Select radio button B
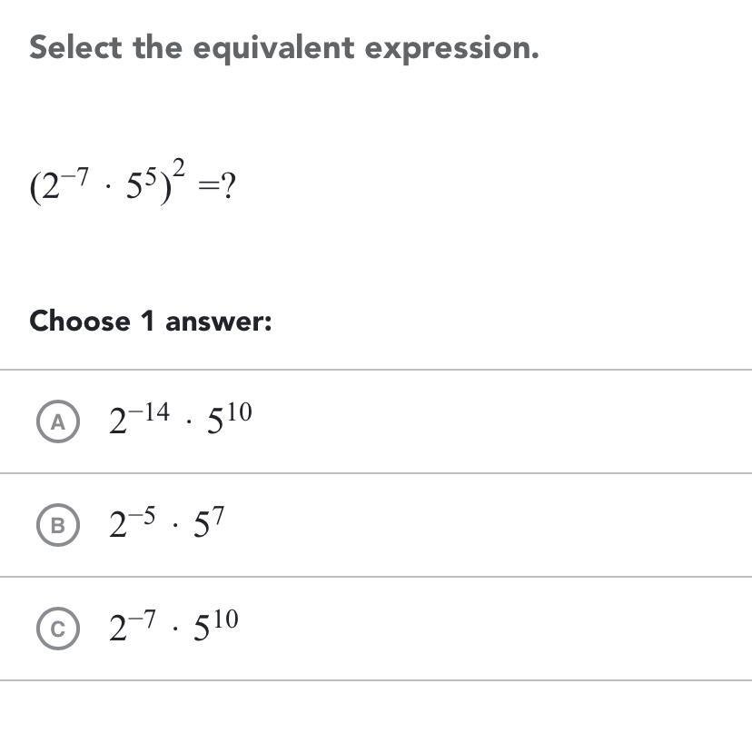This screenshot has width=752, height=753. tap(58, 525)
